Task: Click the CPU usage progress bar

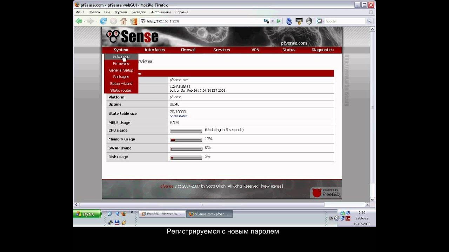Action: click(186, 131)
